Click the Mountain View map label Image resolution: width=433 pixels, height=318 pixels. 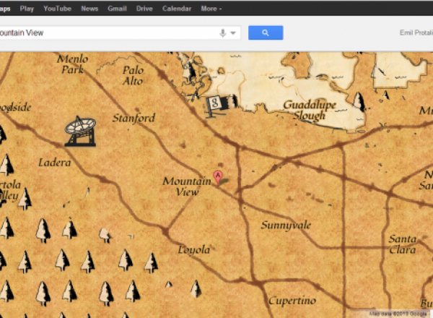point(187,186)
